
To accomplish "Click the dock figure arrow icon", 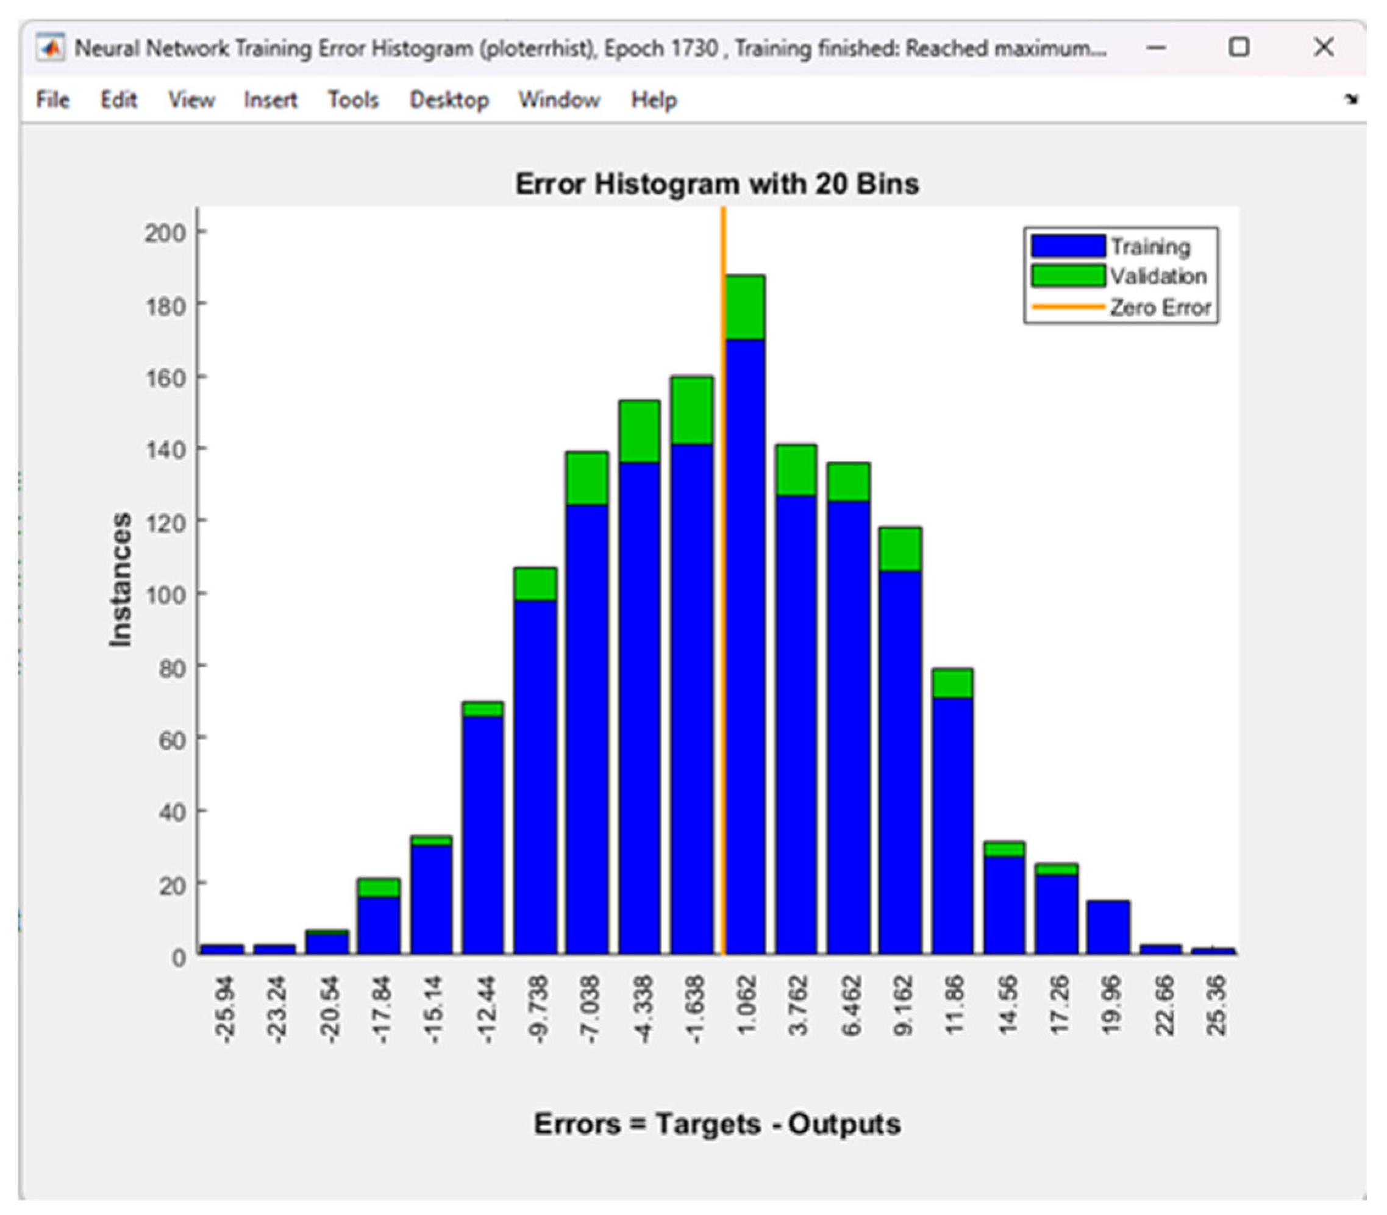I will (1351, 99).
